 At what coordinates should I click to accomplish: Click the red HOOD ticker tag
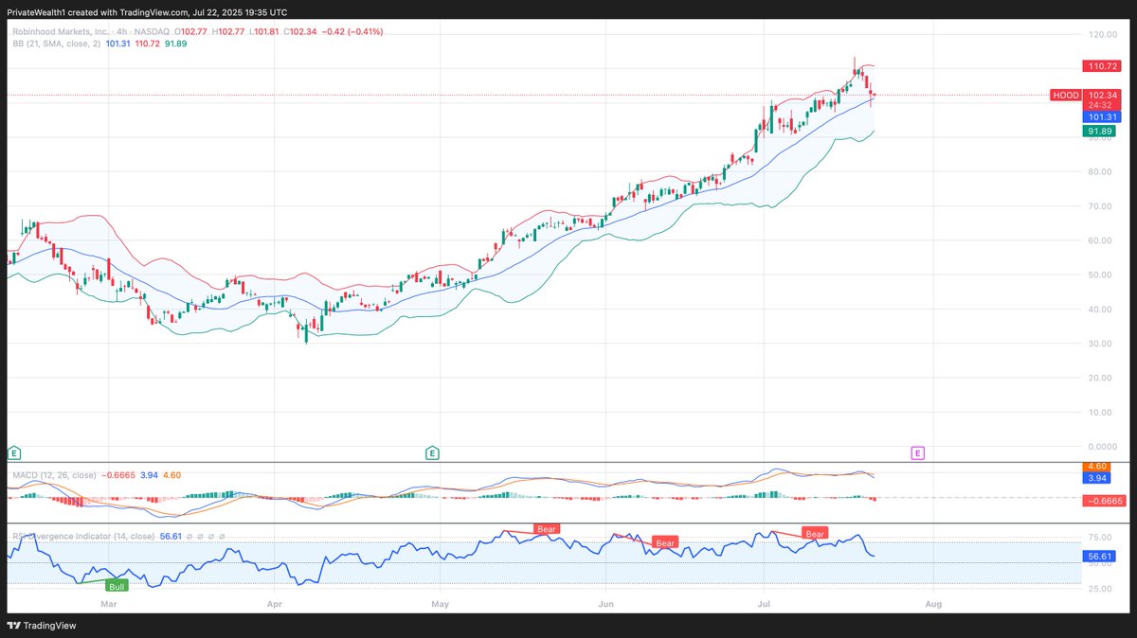tap(1066, 95)
